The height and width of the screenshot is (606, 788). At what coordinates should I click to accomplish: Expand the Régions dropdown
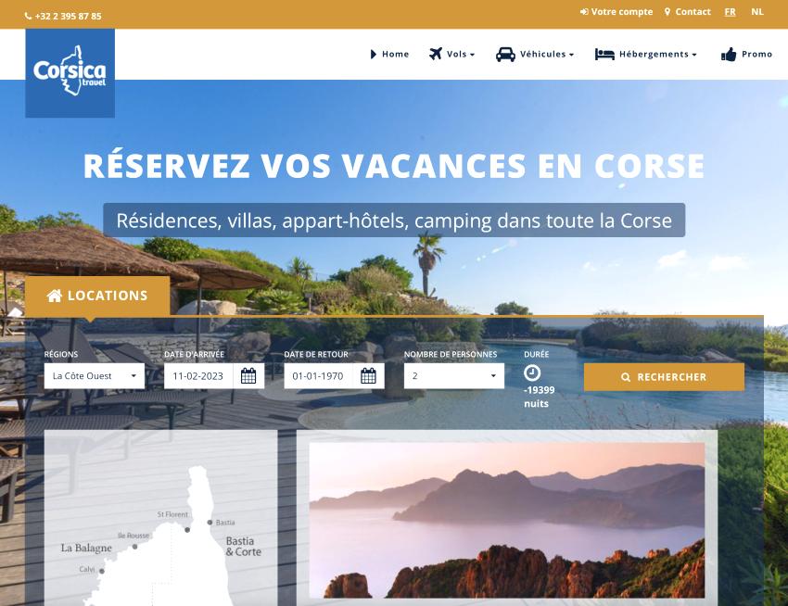94,376
